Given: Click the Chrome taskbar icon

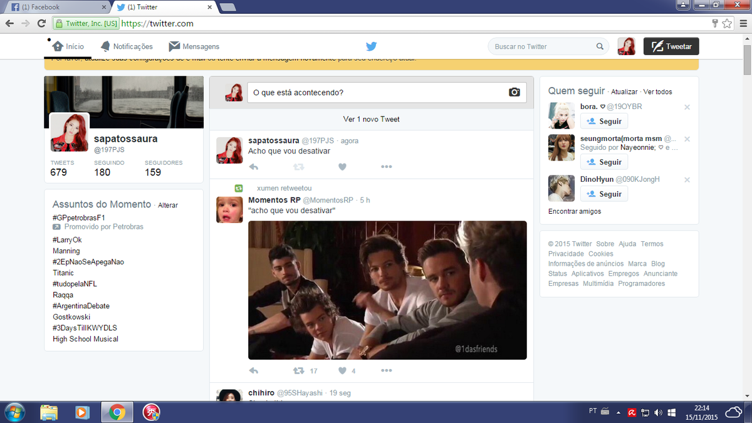Looking at the screenshot, I should coord(116,412).
